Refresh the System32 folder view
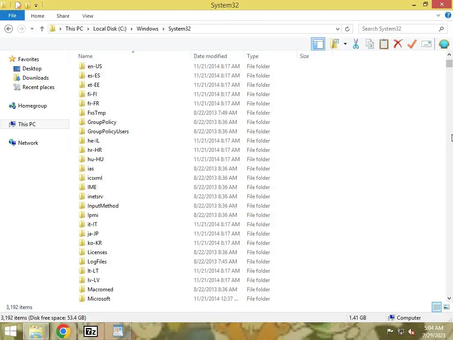This screenshot has height=340, width=453. point(347,29)
